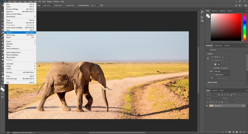Screen dimensions: 248x134
Task: Open the 8 Bits/Channel dropdown
Action: point(222,75)
